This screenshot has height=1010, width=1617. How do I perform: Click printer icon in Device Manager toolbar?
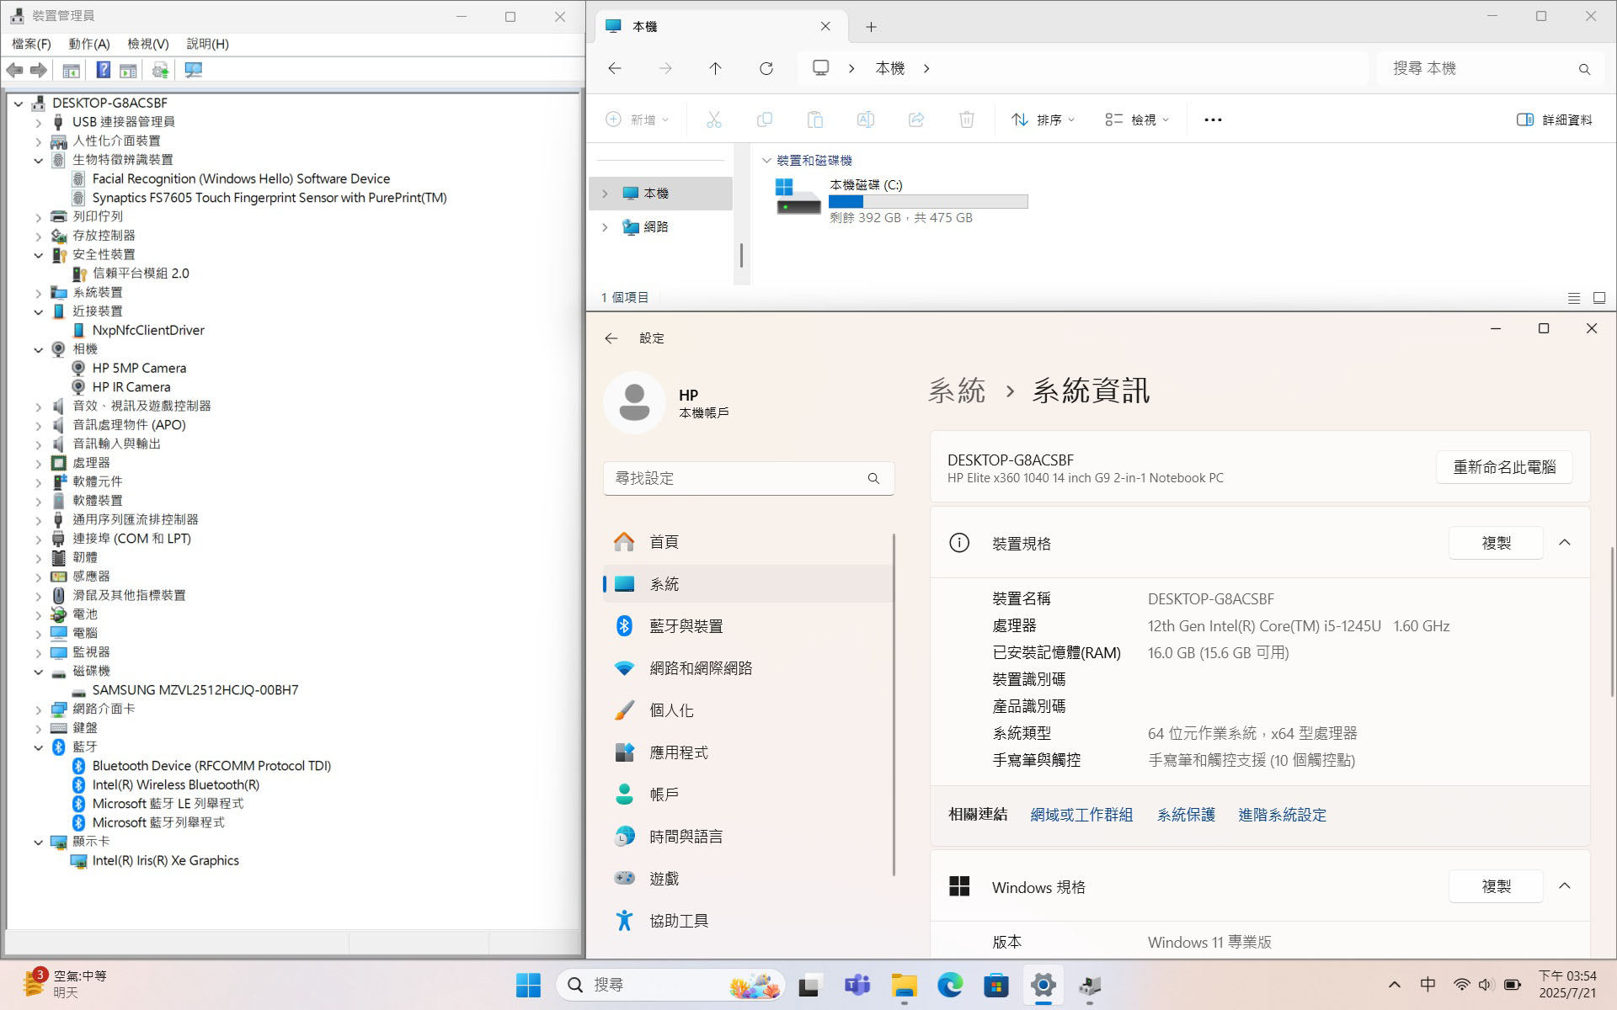tap(160, 70)
